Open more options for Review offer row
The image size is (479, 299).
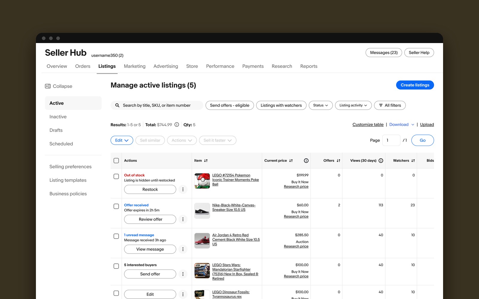coord(183,219)
